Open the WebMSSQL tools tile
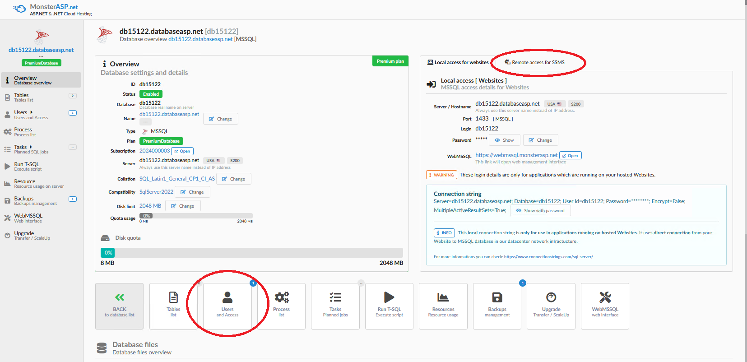747x362 pixels. coord(605,306)
